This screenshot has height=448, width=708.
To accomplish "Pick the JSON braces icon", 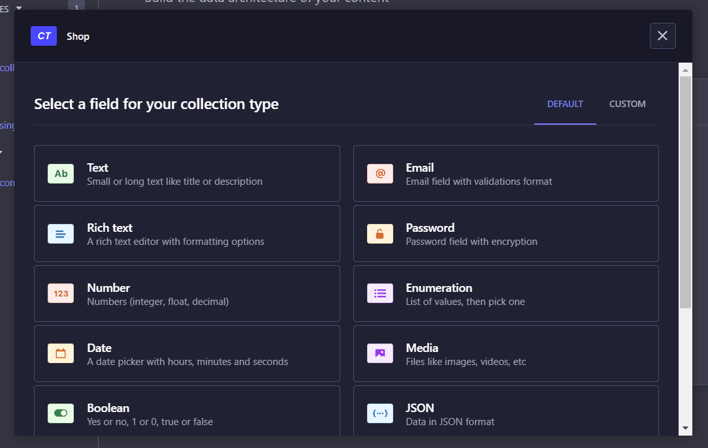I will 380,413.
